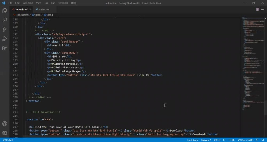Split the editor to the right
This screenshot has height=142, width=267.
pyautogui.click(x=257, y=9)
